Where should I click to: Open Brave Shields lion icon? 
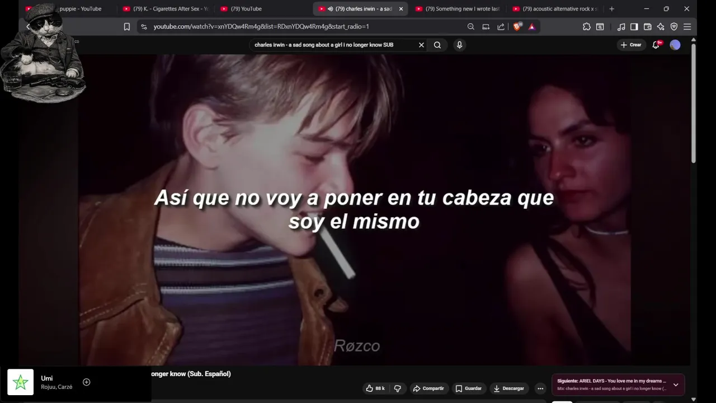[x=517, y=26]
